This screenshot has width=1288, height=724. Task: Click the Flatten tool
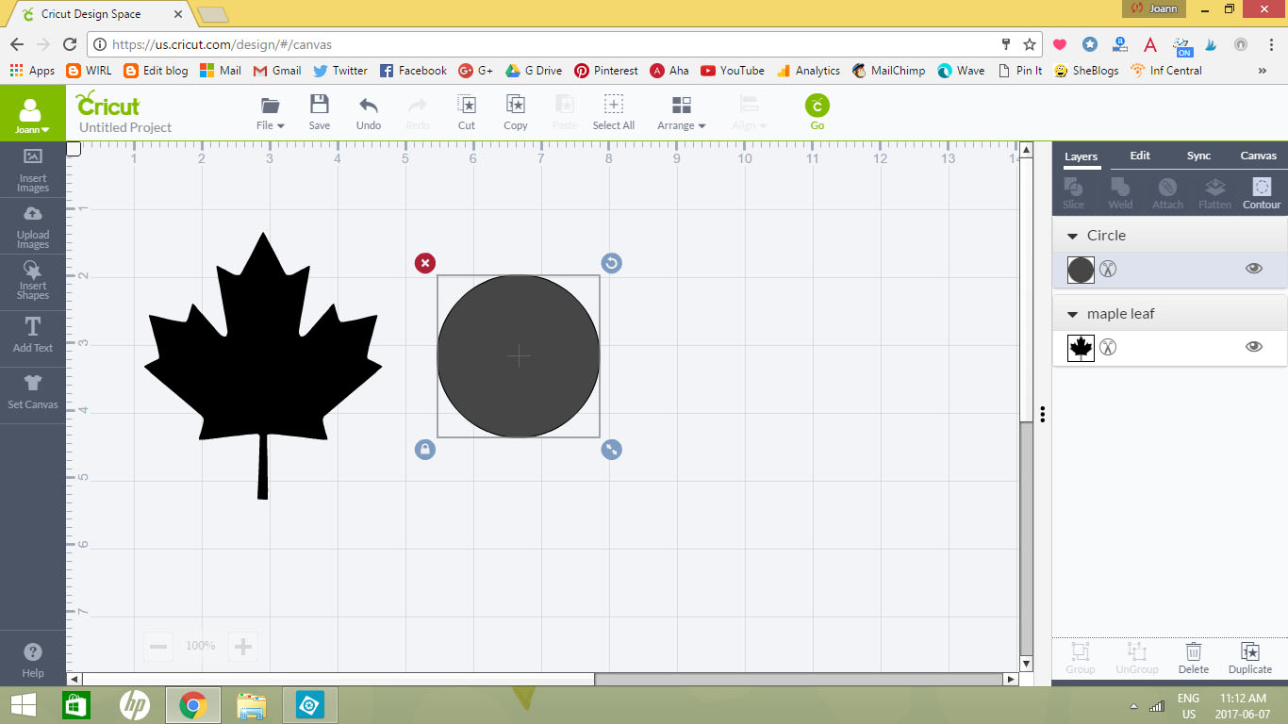1214,192
